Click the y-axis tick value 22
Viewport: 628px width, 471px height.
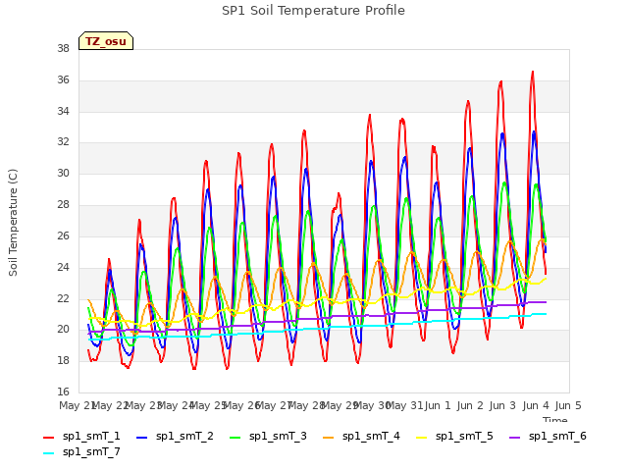(x=63, y=298)
